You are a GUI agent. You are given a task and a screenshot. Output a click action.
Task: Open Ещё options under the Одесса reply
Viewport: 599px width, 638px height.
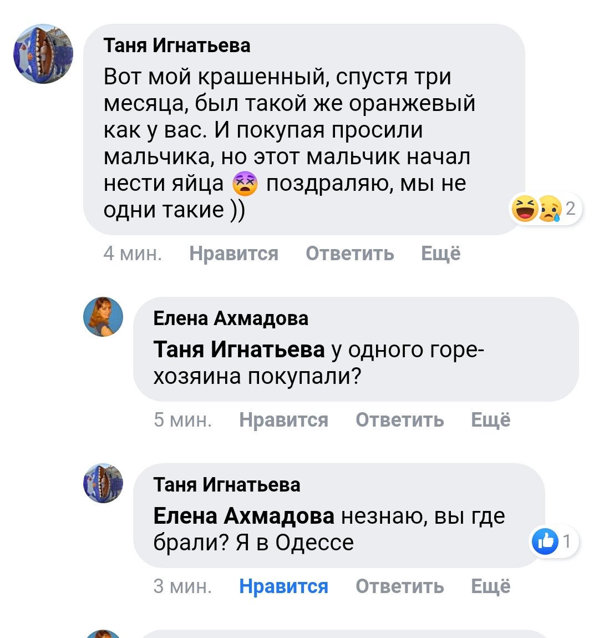(x=490, y=586)
